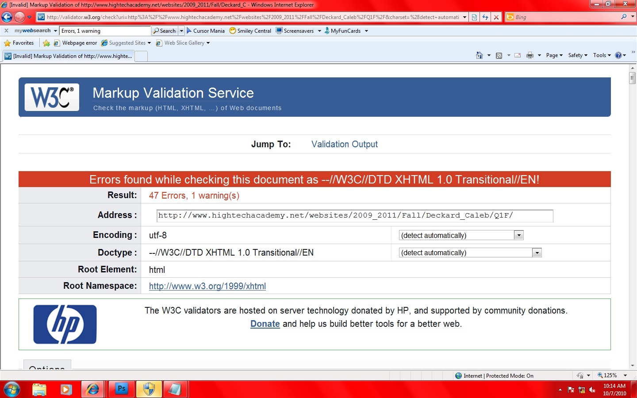This screenshot has height=398, width=637.
Task: Click the Donate link
Action: click(265, 324)
